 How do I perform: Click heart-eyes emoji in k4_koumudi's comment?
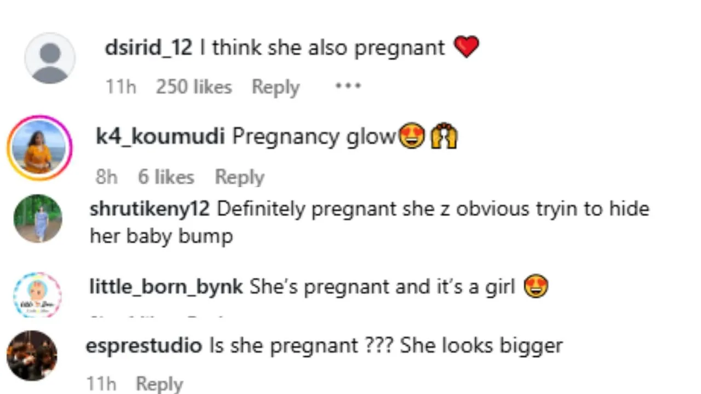[x=412, y=136]
